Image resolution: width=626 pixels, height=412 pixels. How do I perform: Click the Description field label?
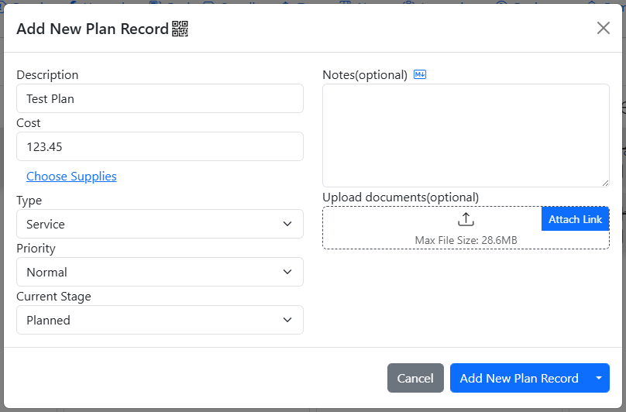tap(47, 75)
